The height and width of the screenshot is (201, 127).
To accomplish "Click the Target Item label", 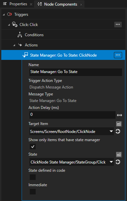I will [x=38, y=124].
